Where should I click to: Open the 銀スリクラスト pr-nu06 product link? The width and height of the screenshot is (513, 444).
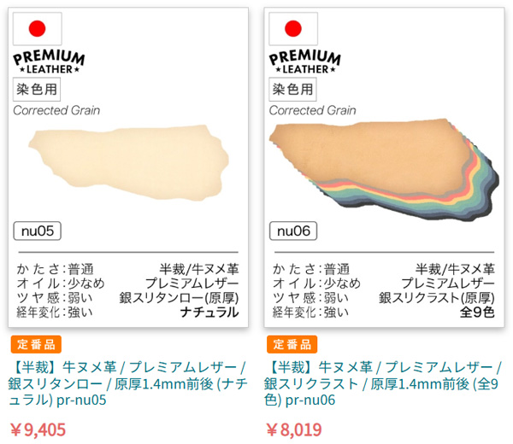click(383, 383)
